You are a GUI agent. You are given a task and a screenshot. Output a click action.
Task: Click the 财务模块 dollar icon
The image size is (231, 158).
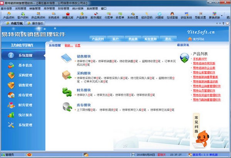click(x=66, y=91)
